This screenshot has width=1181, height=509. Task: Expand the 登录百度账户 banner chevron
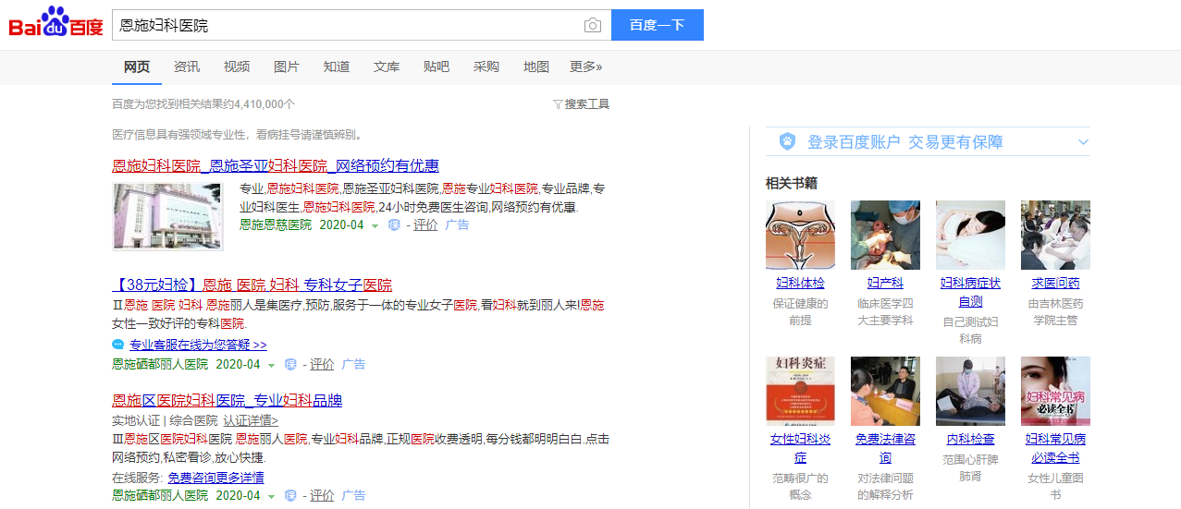point(1083,142)
